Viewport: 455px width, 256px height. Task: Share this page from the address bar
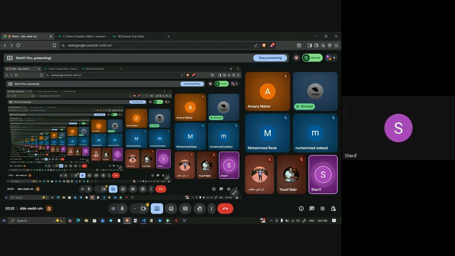point(256,46)
